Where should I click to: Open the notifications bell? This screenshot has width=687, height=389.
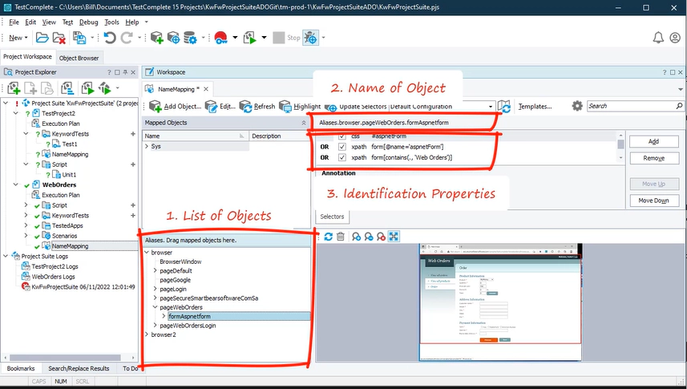(x=658, y=38)
